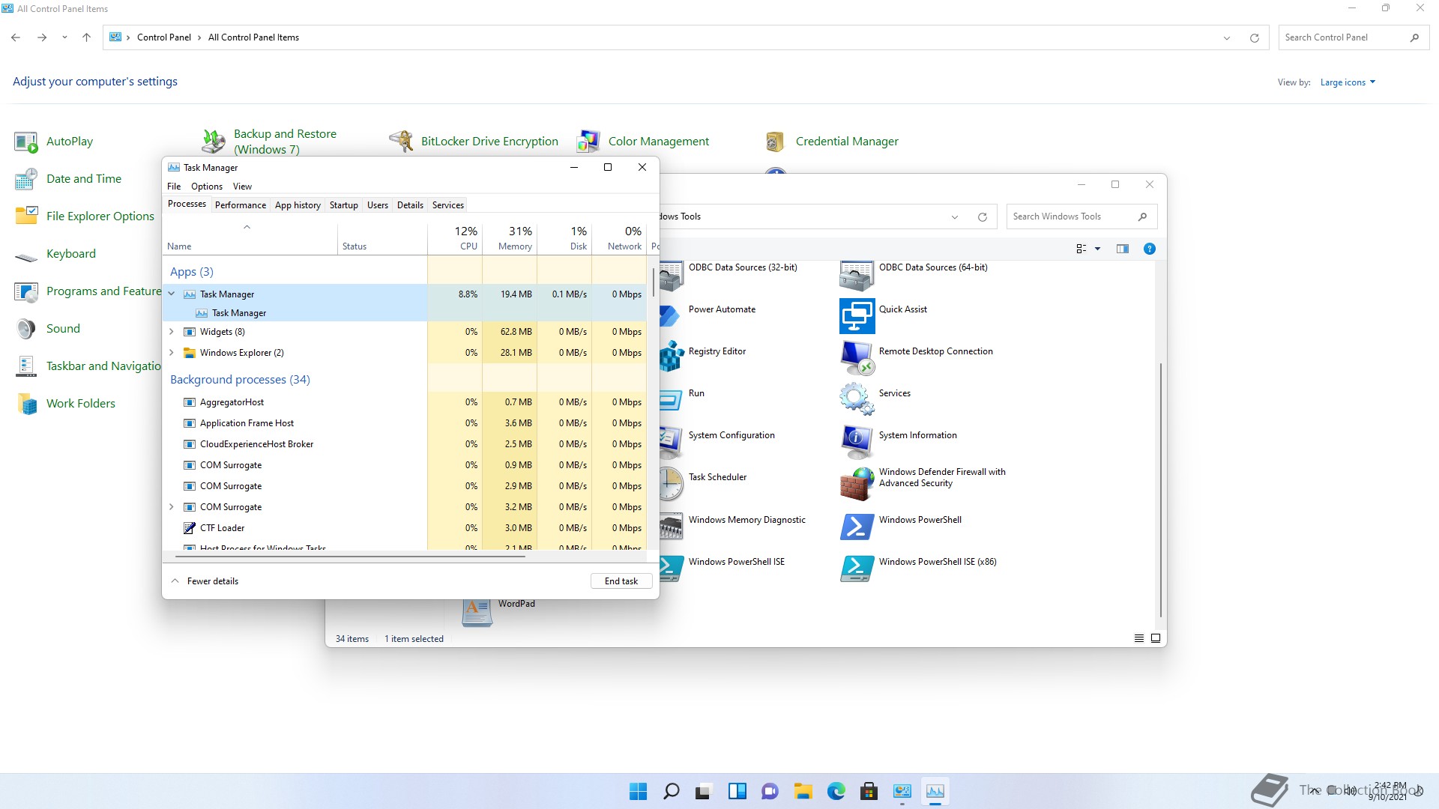Expand the third COM Surrogate process
The height and width of the screenshot is (809, 1439).
click(x=172, y=507)
